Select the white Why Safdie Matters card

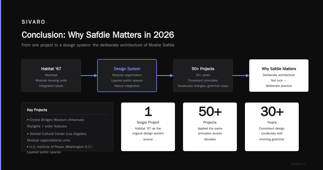tap(279, 76)
